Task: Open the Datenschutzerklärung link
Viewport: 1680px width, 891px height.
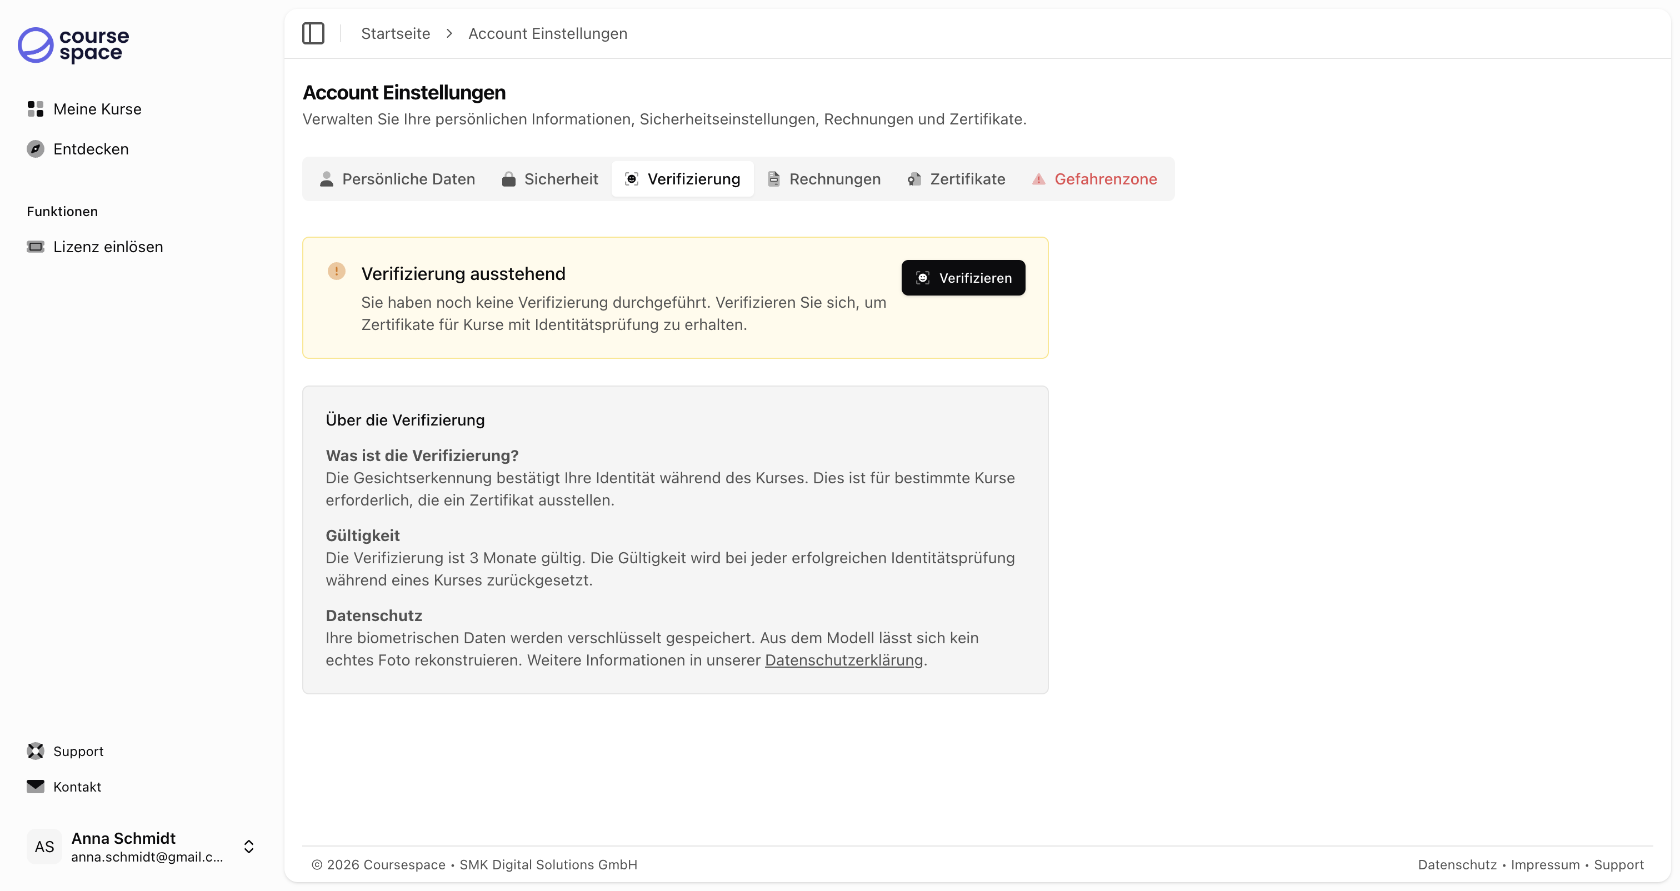Action: click(843, 660)
